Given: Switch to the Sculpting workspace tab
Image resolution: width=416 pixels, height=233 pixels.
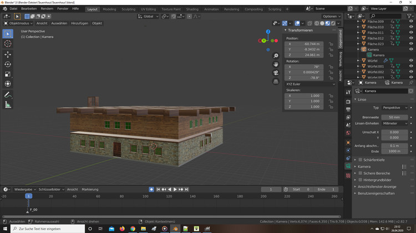Looking at the screenshot, I should (128, 9).
